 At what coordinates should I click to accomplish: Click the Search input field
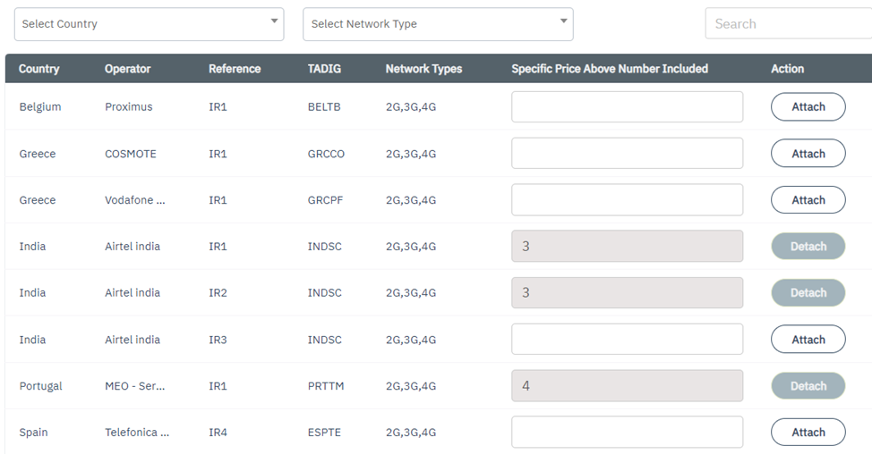pos(788,24)
